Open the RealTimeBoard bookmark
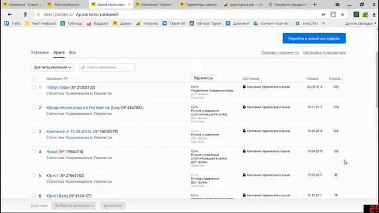The width and height of the screenshot is (379, 213). tap(41, 24)
